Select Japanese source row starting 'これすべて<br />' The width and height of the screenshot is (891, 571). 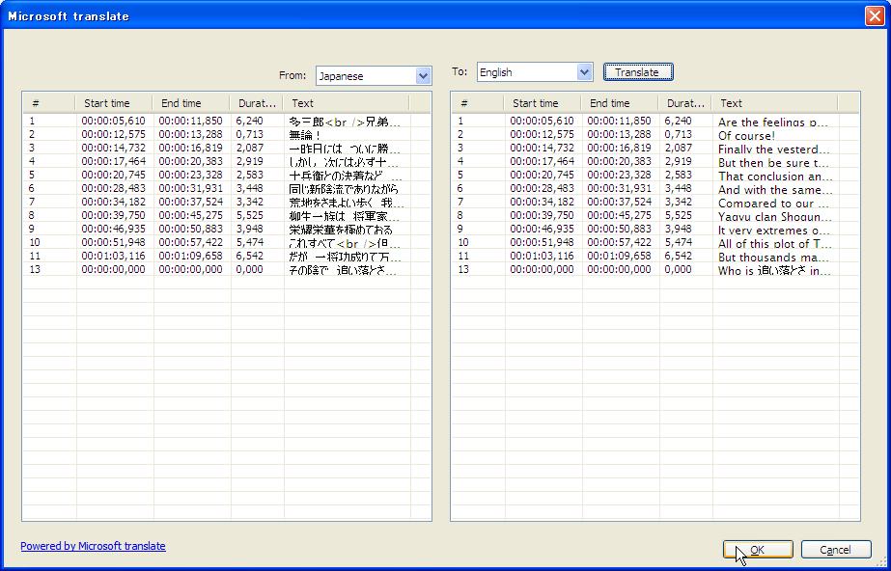tap(345, 243)
